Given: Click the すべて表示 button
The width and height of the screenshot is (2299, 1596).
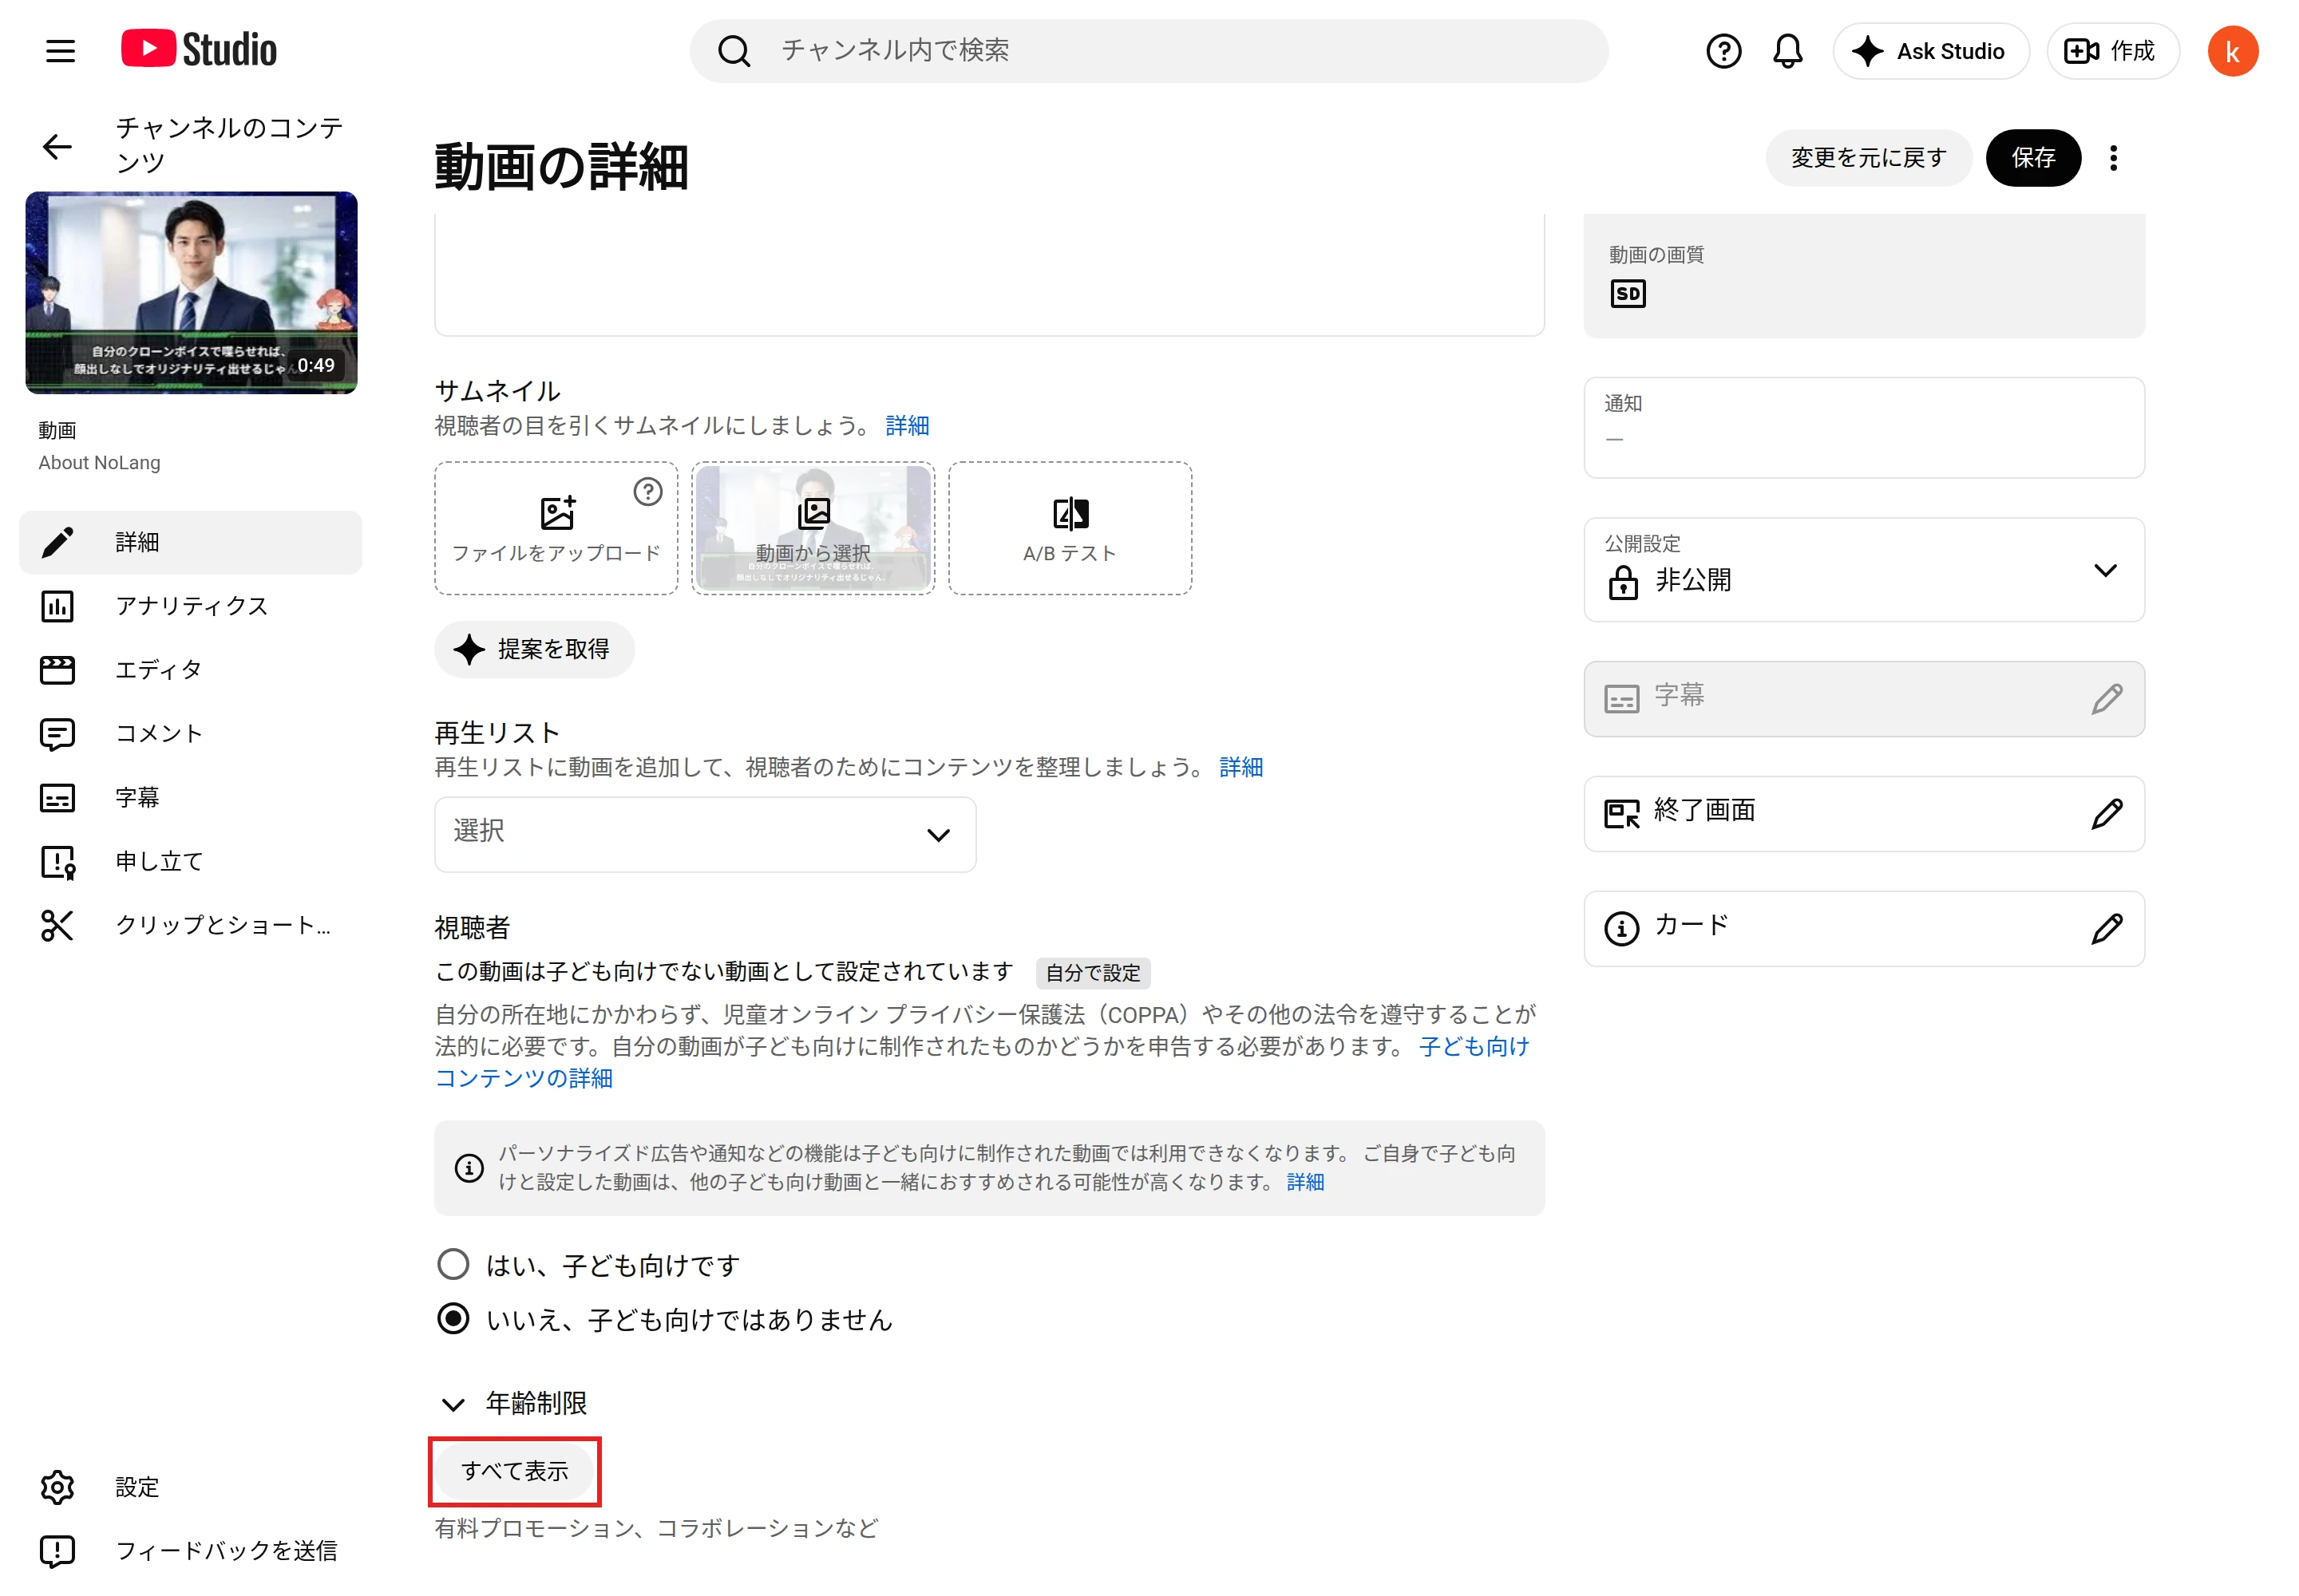Looking at the screenshot, I should point(514,1471).
